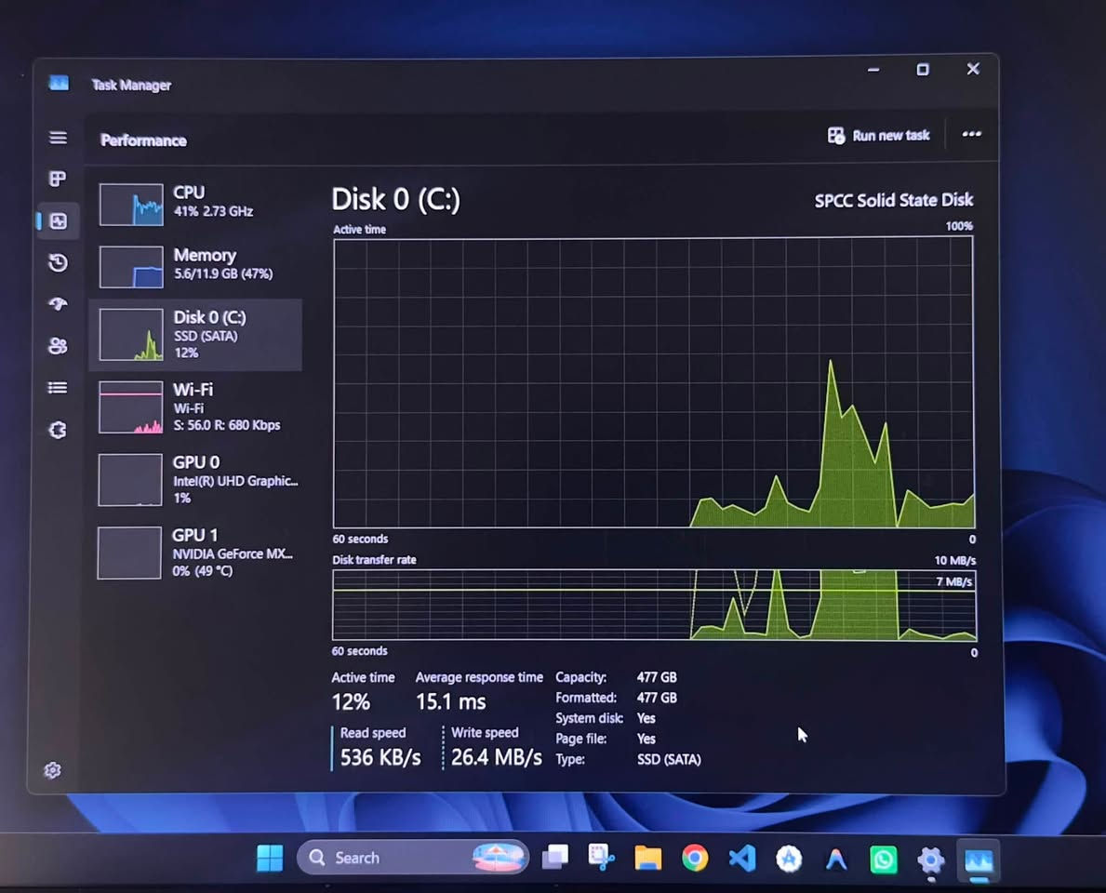Open Task Manager settings gear

[x=52, y=769]
